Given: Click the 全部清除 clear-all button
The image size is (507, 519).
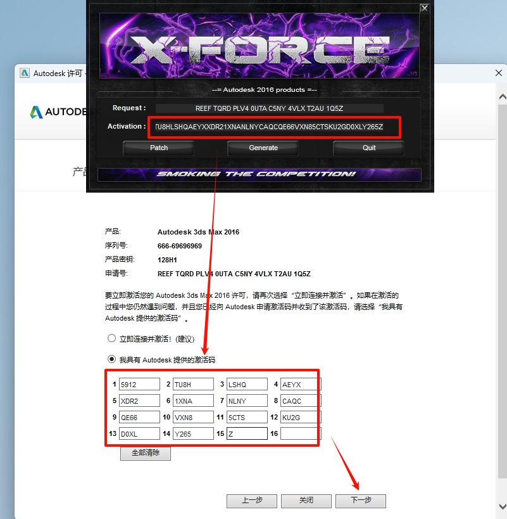Looking at the screenshot, I should coord(145,453).
